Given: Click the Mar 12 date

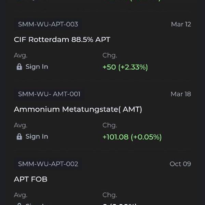Looking at the screenshot, I should click(x=181, y=24).
